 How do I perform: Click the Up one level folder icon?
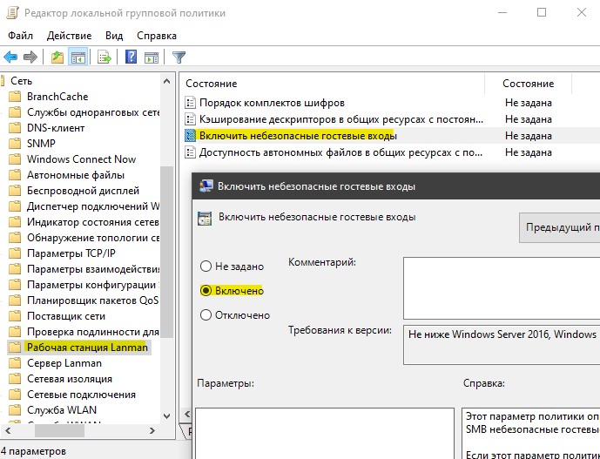tap(57, 57)
